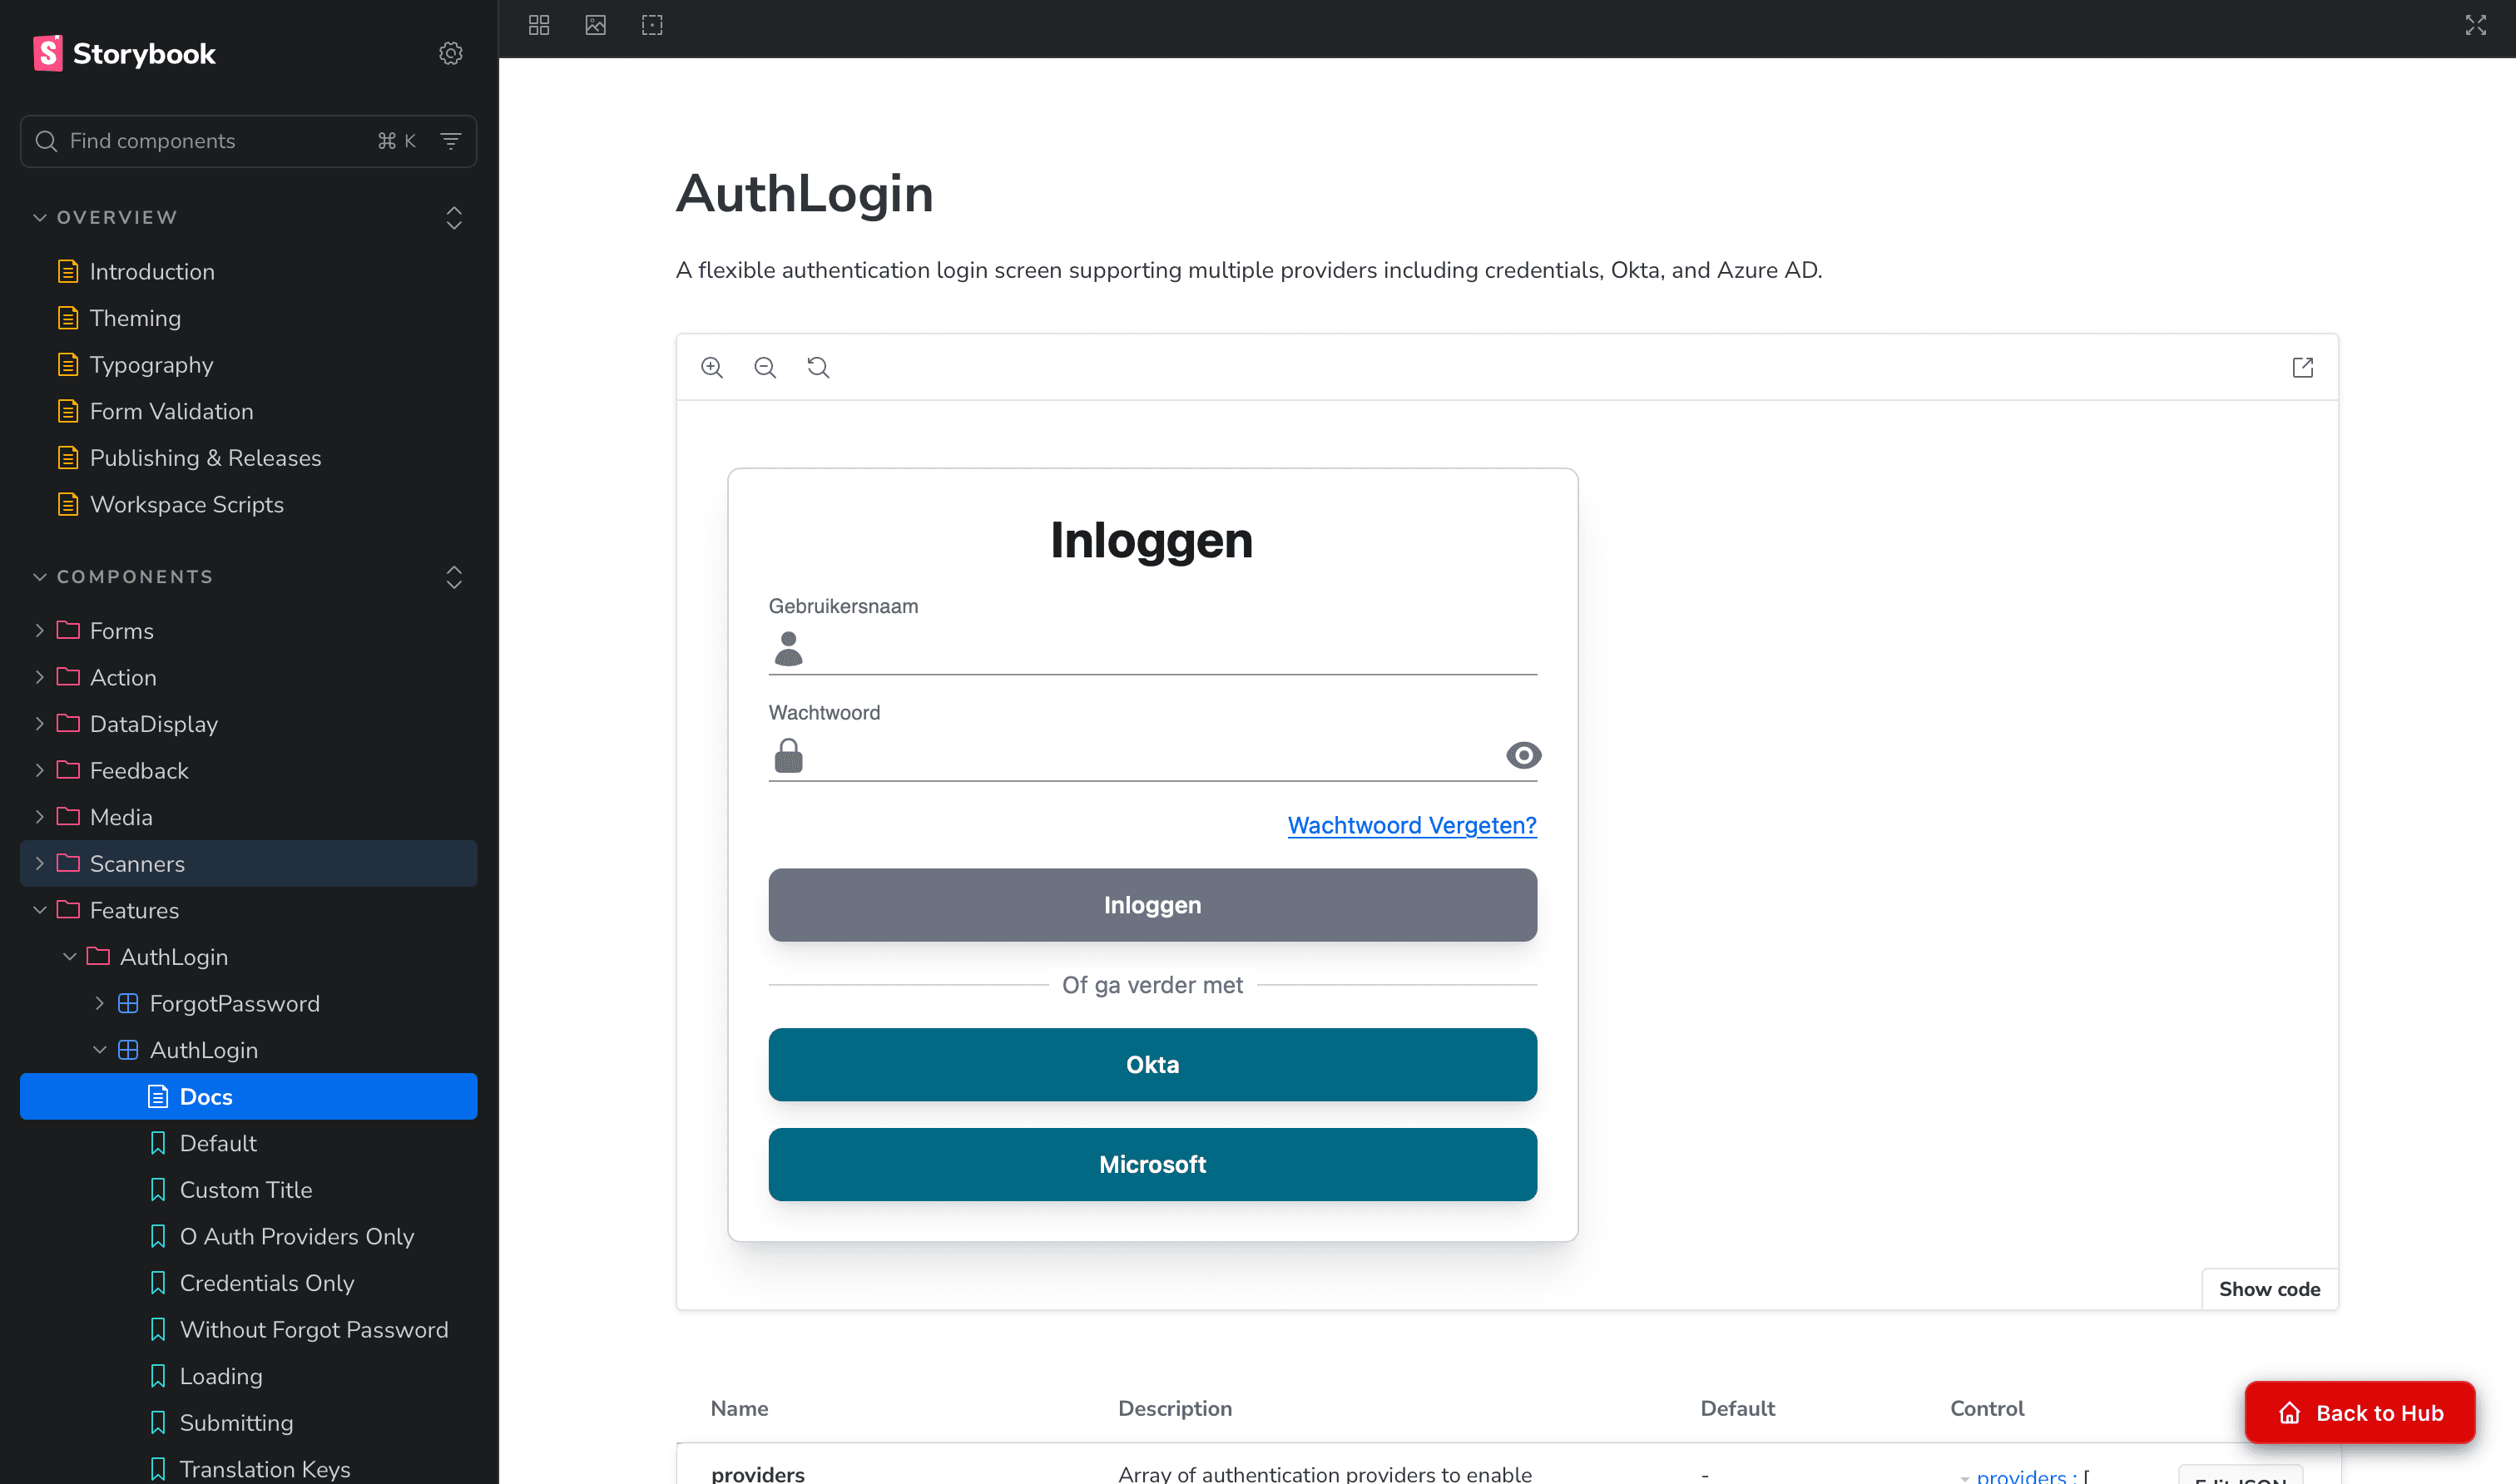
Task: Enter fullscreen mode
Action: point(2475,25)
